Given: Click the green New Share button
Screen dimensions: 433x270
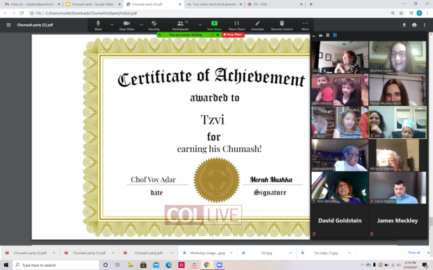Looking at the screenshot, I should pos(214,25).
